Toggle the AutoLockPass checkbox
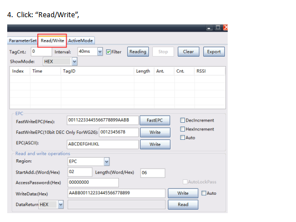 pos(185,182)
